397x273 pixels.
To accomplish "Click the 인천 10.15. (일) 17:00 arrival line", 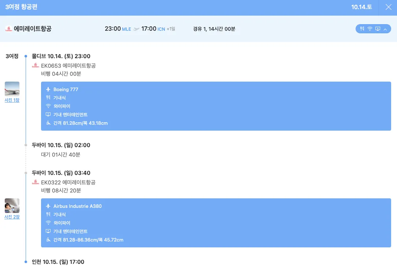I will coord(58,262).
